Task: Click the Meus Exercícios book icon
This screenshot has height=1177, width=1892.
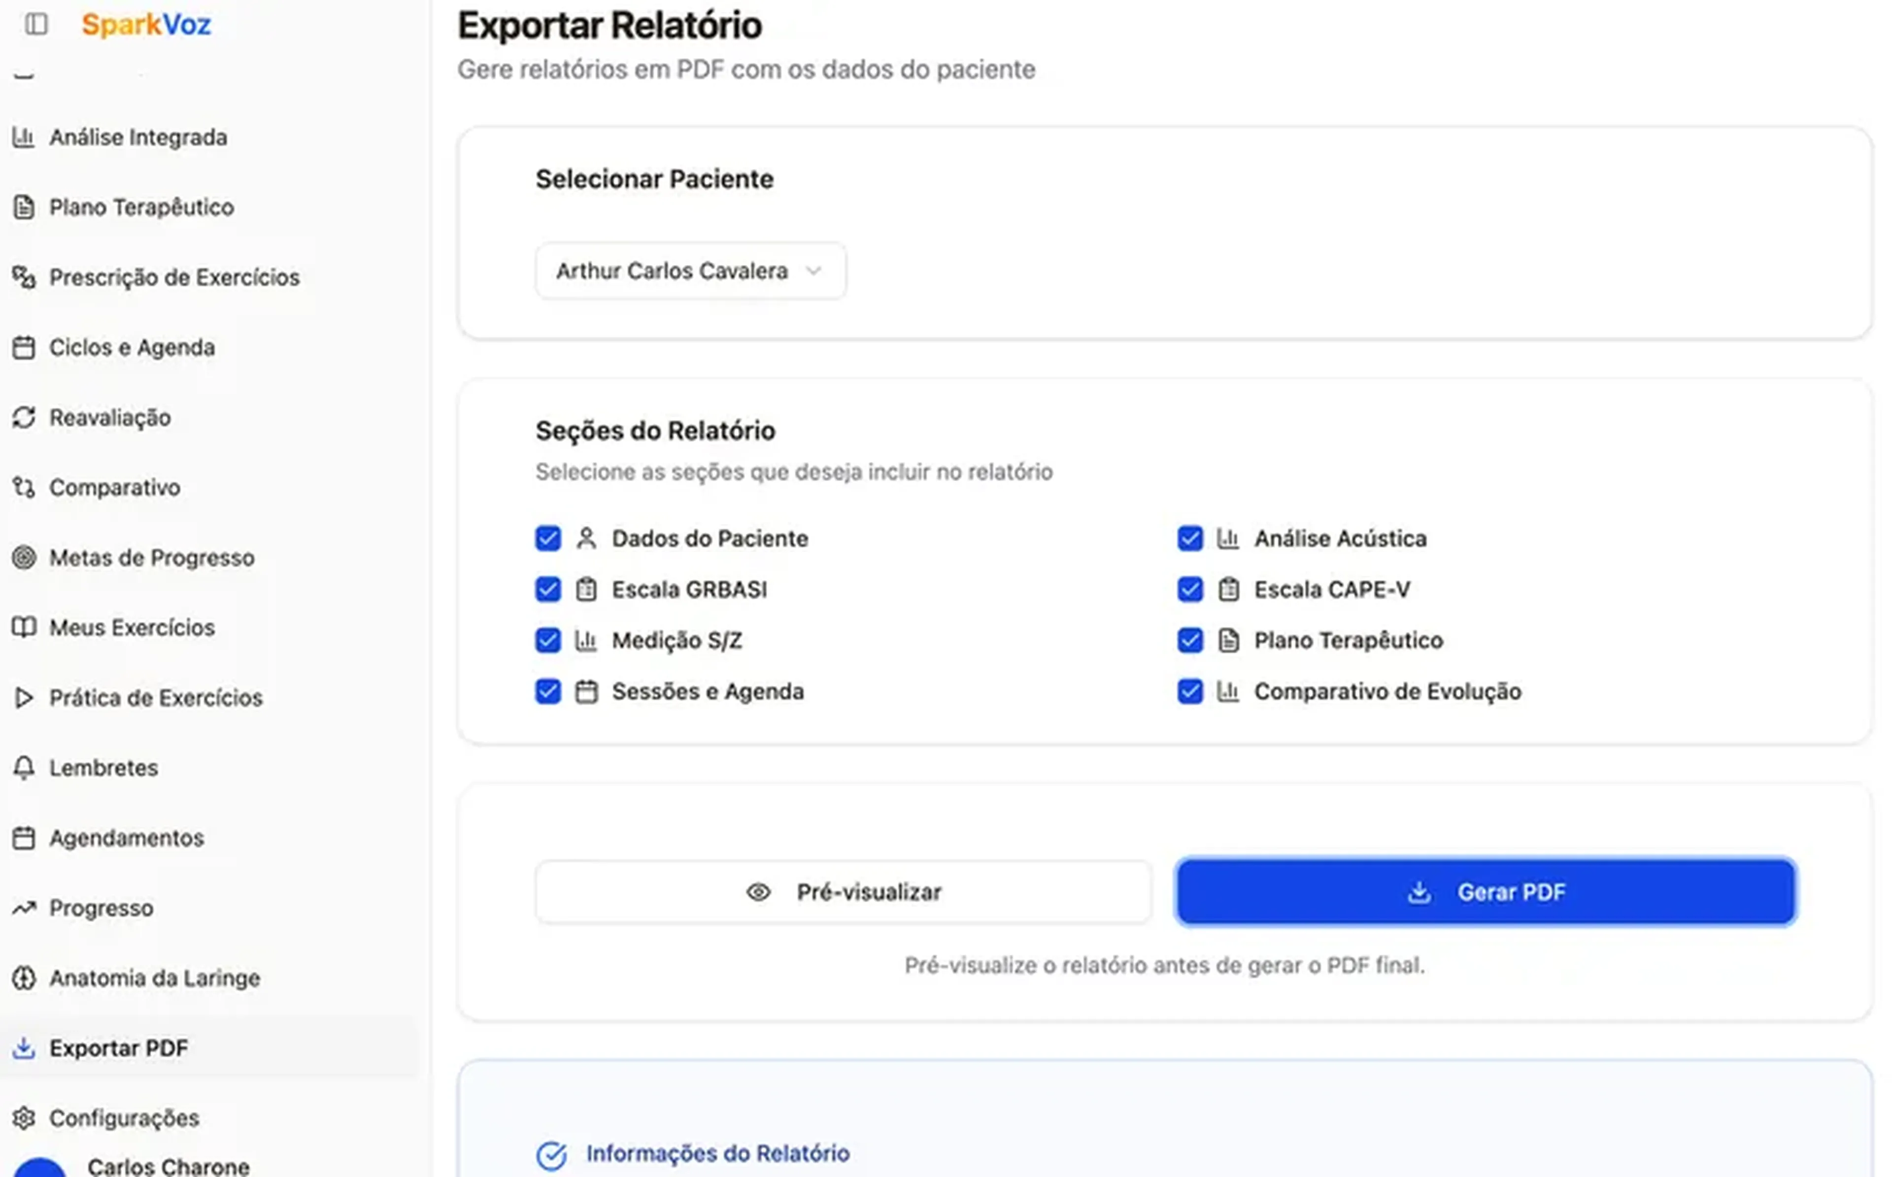Action: [x=24, y=627]
